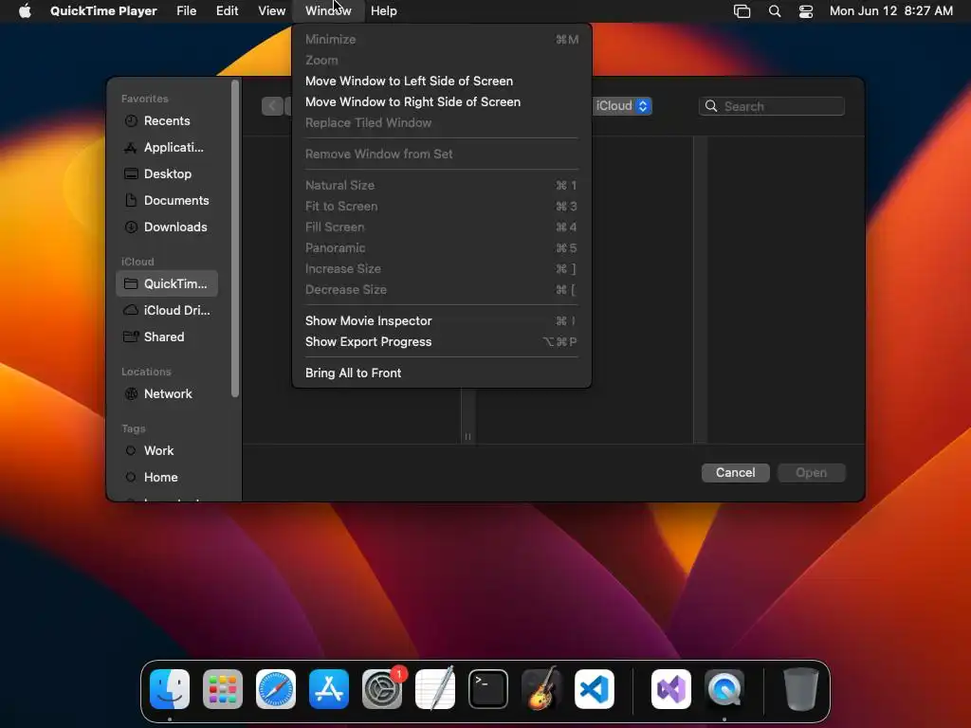Select Downloads in the sidebar
Viewport: 971px width, 728px height.
point(167,227)
